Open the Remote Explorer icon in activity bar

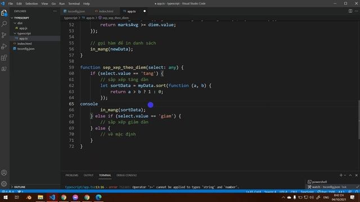4,69
